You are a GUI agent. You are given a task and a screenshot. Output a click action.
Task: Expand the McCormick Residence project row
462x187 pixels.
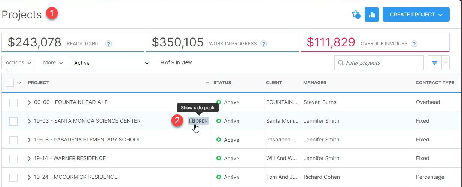29,177
